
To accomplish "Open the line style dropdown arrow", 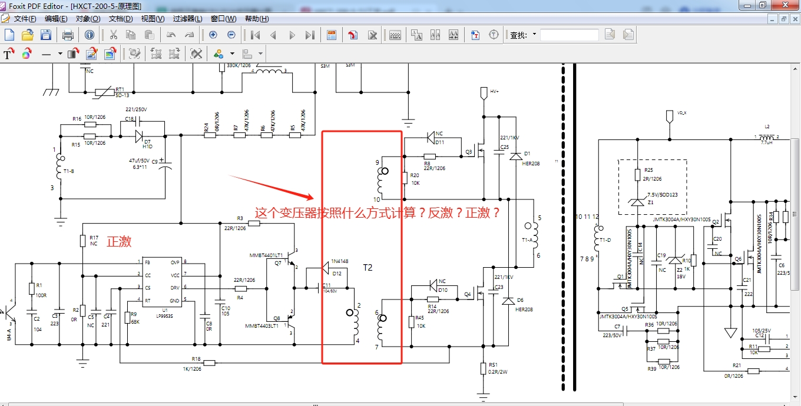I will tap(59, 54).
